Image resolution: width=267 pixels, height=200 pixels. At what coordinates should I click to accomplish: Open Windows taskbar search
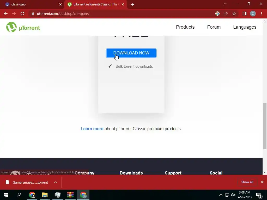[19, 195]
